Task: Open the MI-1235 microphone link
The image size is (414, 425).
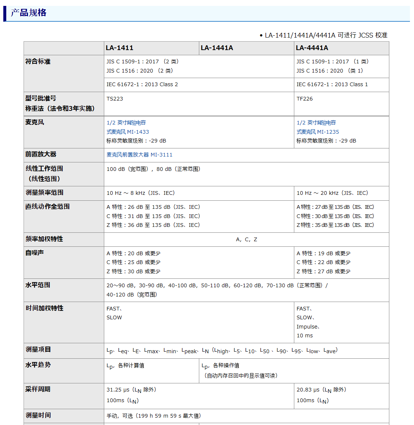Action: pos(318,127)
